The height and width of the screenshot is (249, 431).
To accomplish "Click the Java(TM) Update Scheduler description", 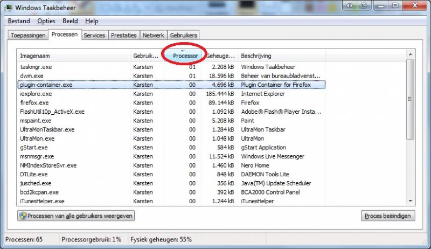I will coord(276,183).
